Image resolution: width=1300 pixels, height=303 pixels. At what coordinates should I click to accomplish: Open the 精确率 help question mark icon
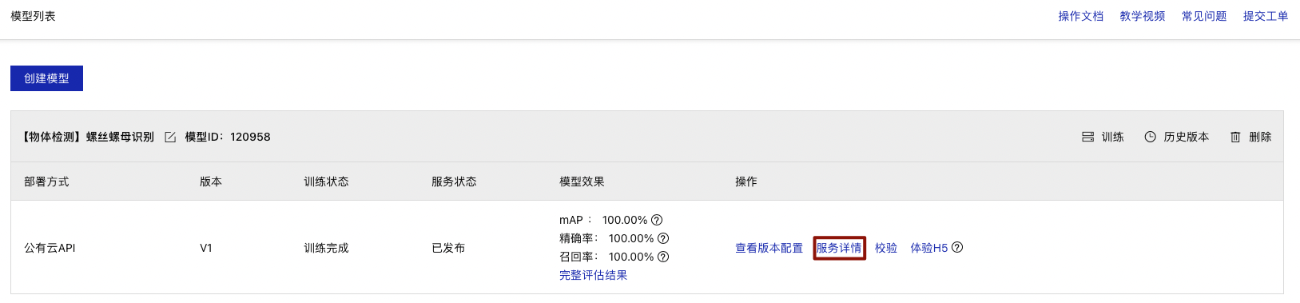(x=663, y=238)
